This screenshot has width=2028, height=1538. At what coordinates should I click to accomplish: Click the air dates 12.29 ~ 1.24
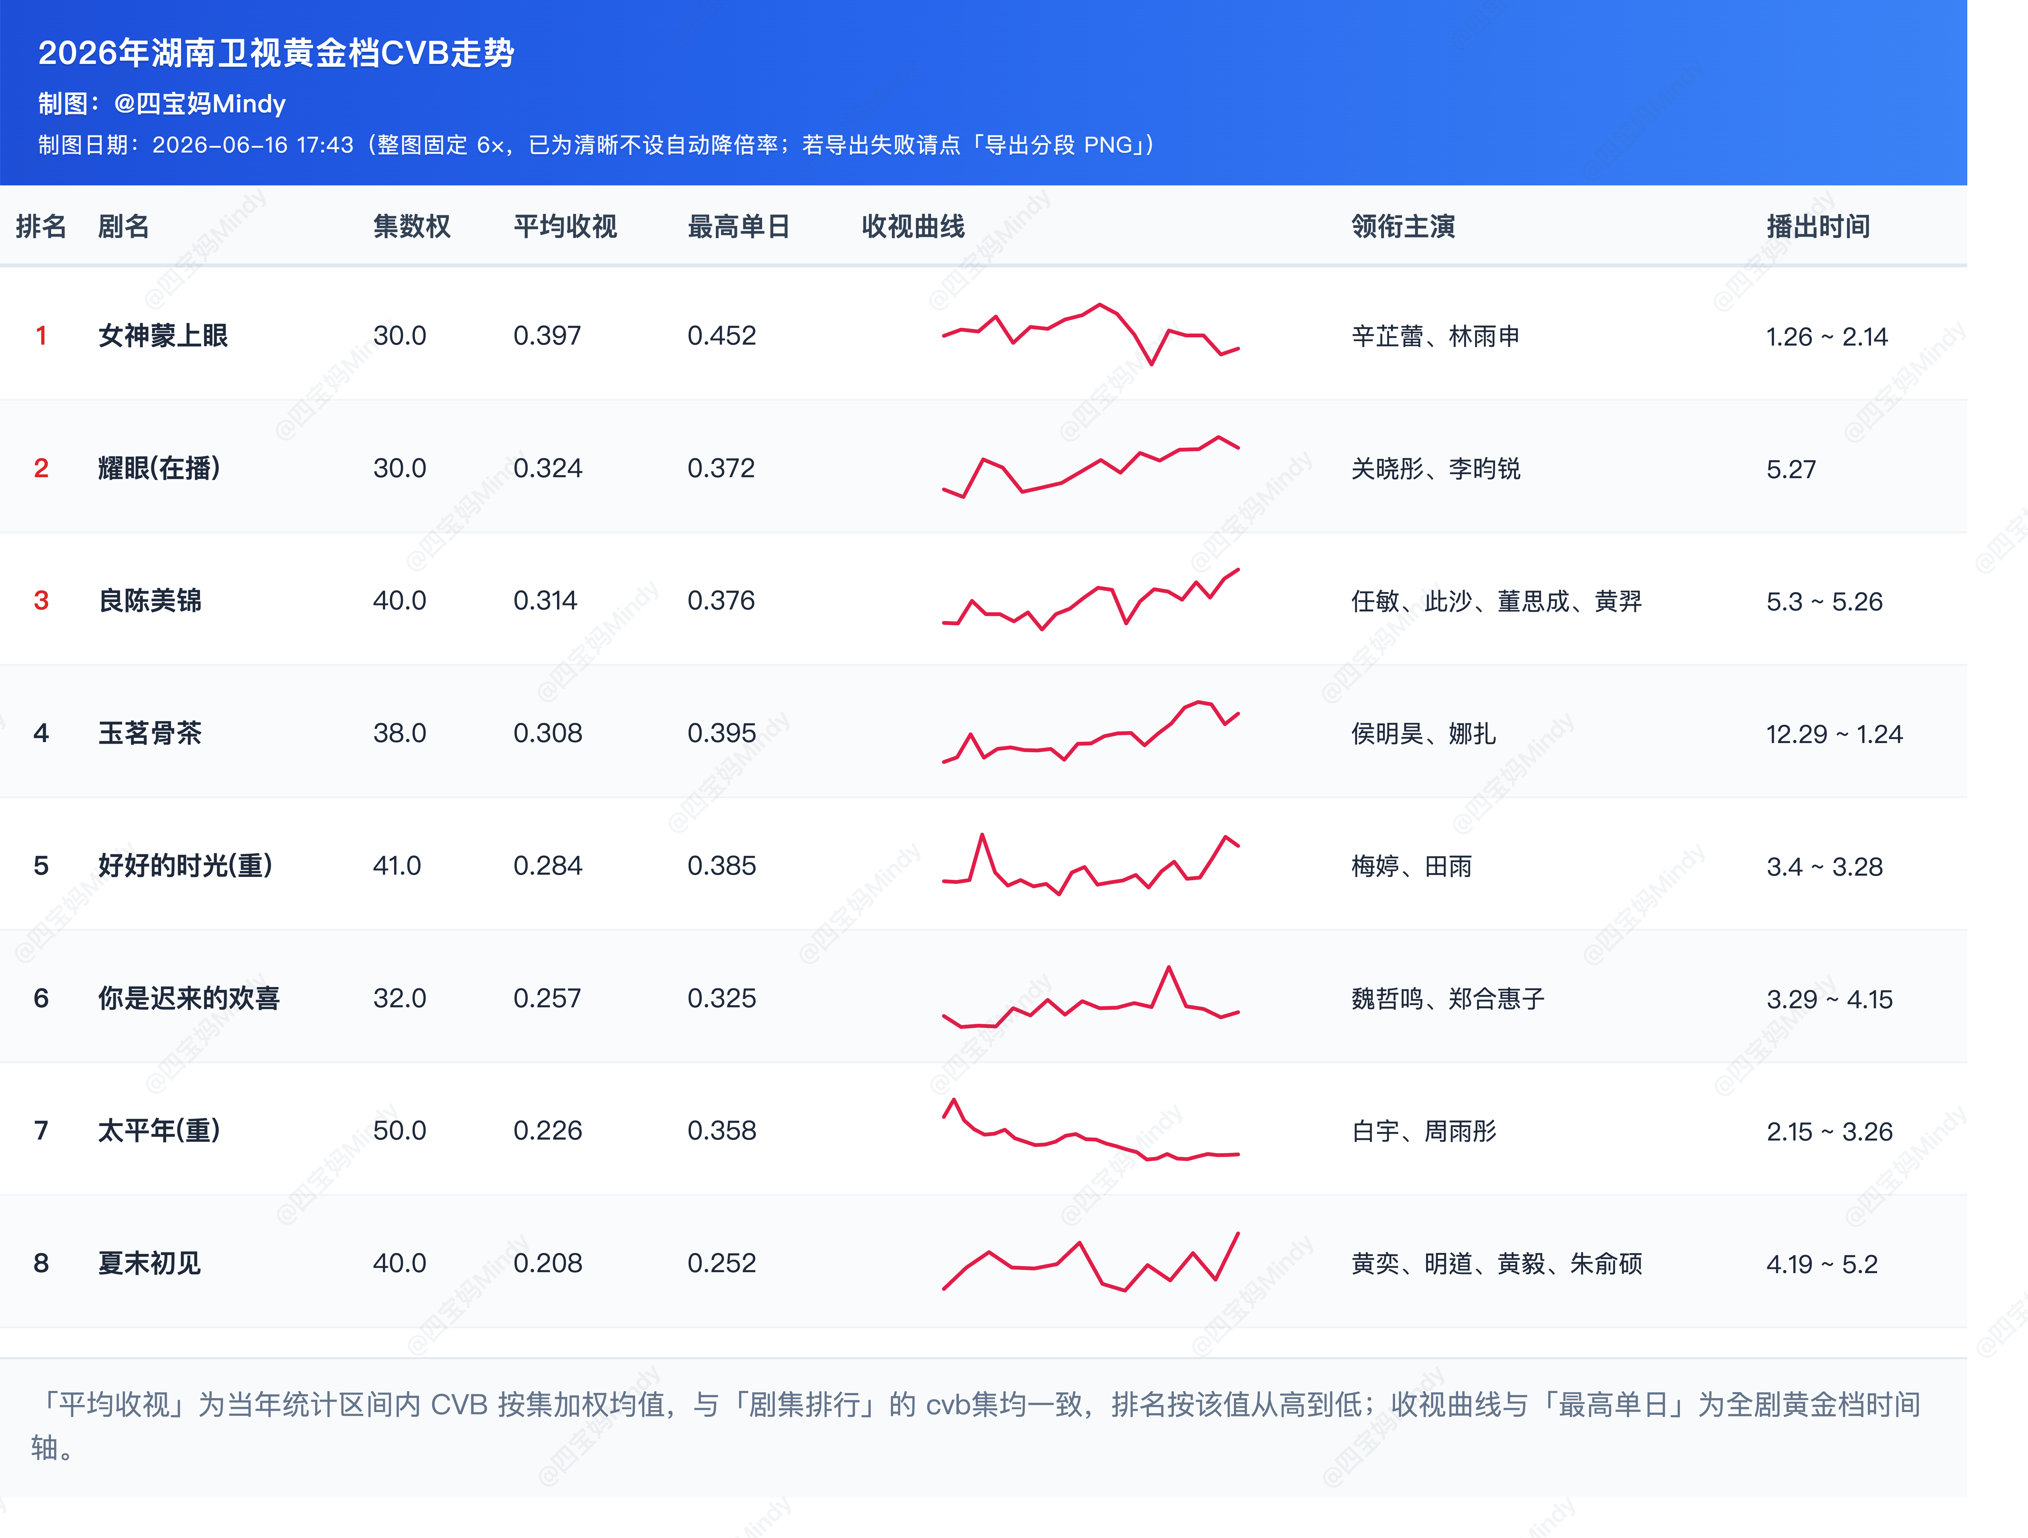coord(1835,734)
